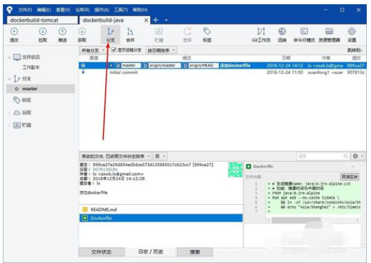
Task: Open the Help (帮助) menu
Action: point(140,10)
